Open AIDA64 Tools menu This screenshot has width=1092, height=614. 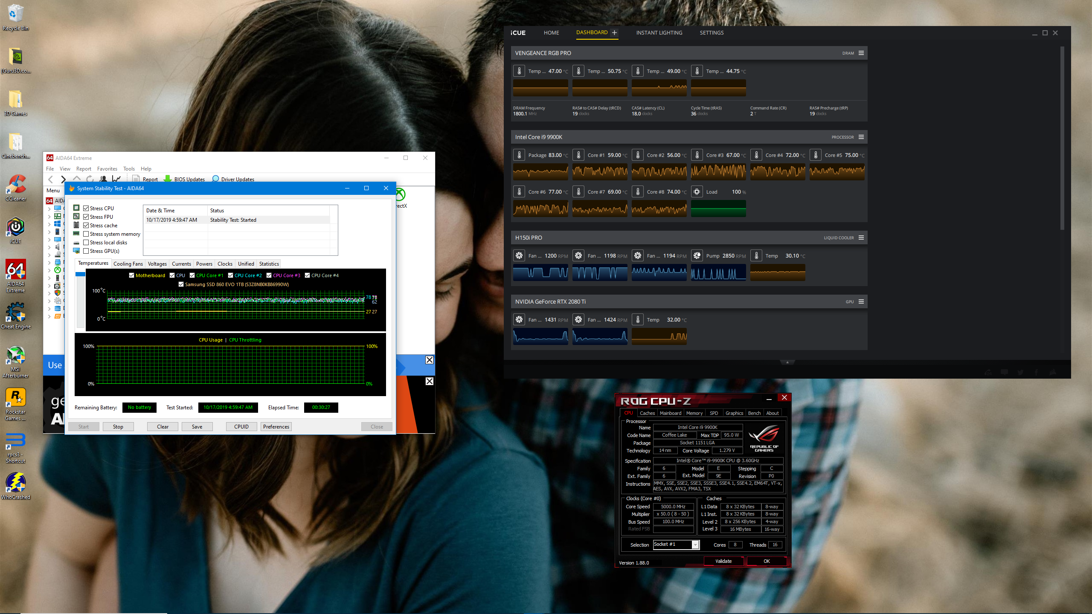pos(129,169)
